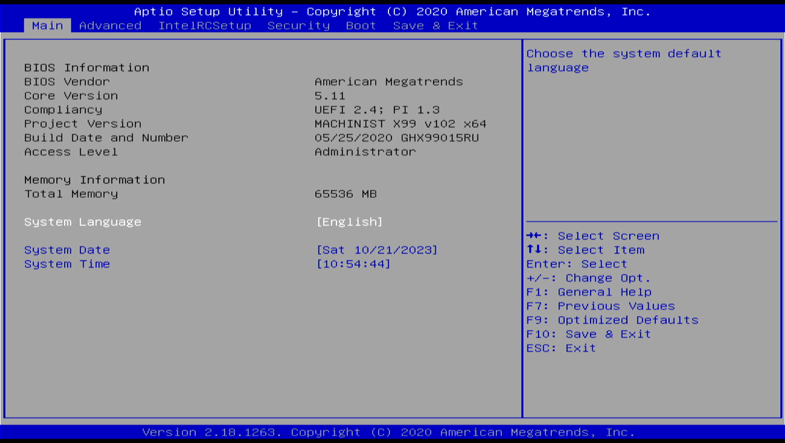The image size is (785, 443).
Task: Click the Select Item key hint
Action: 585,250
